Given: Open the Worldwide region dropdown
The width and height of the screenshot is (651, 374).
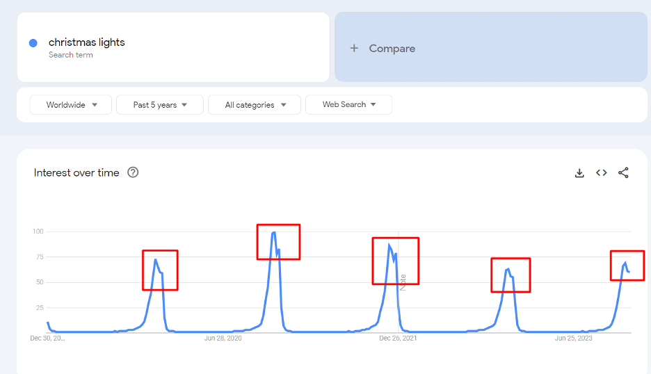Looking at the screenshot, I should point(70,104).
